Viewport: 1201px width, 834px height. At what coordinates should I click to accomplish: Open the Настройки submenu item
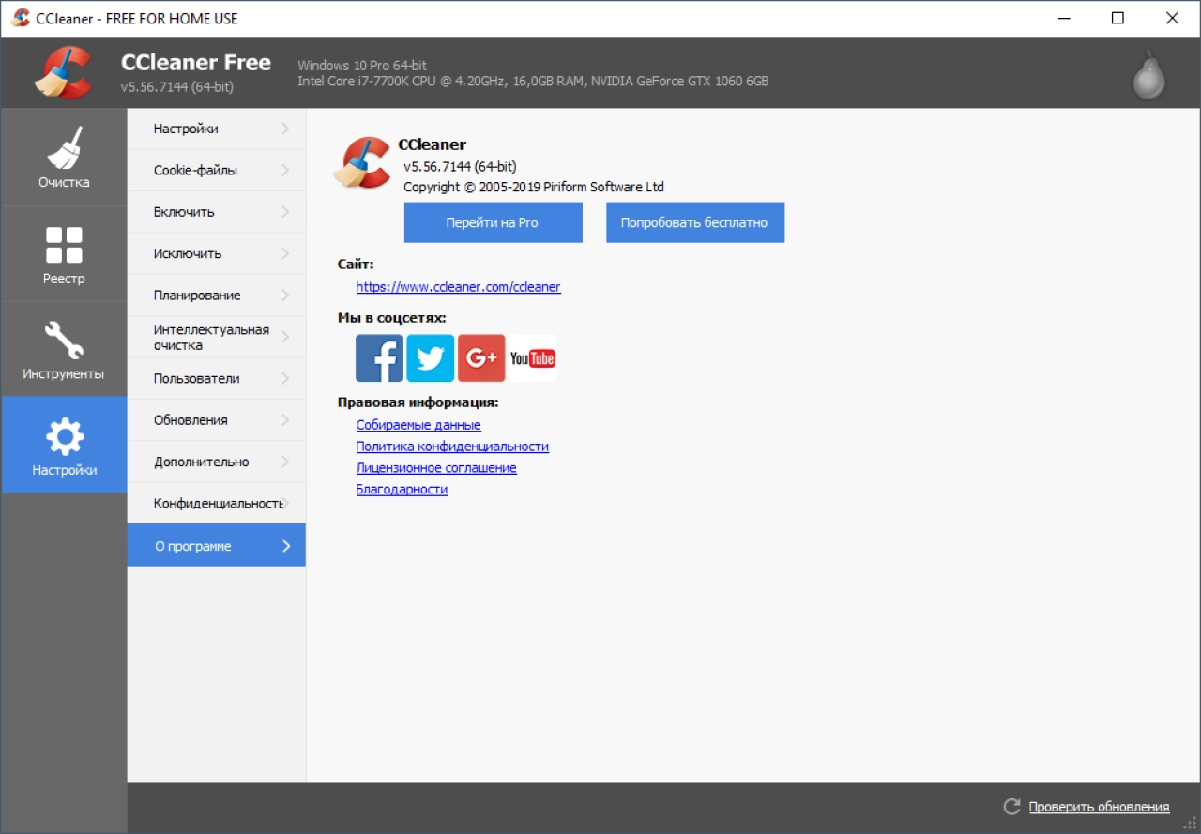tap(217, 129)
